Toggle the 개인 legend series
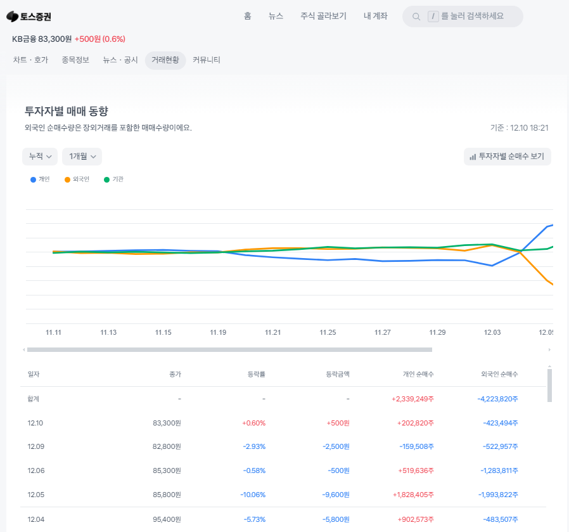569x532 pixels. coord(40,179)
